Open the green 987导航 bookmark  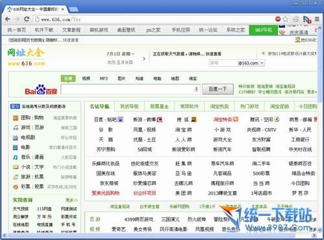click(x=263, y=30)
